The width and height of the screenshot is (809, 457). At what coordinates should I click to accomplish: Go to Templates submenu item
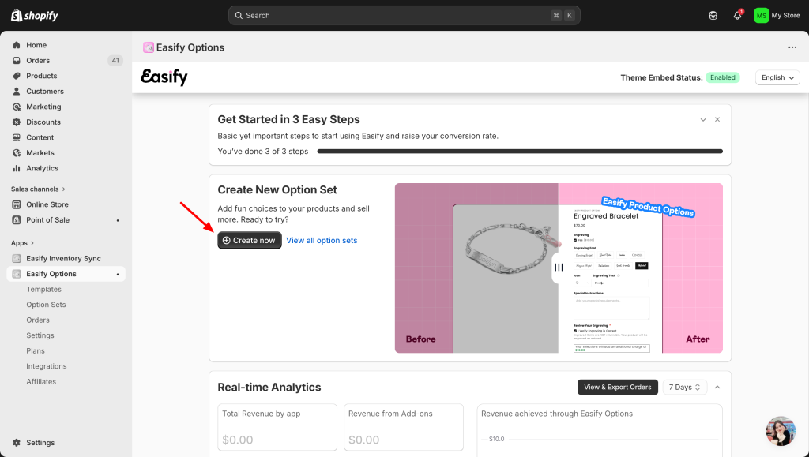[43, 290]
